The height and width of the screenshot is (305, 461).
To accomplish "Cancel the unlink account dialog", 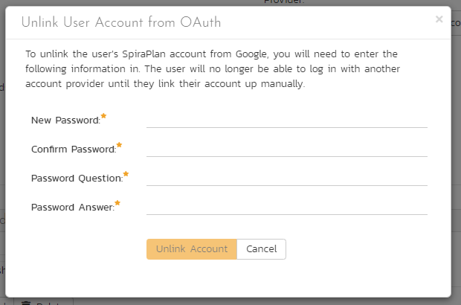I will 261,249.
